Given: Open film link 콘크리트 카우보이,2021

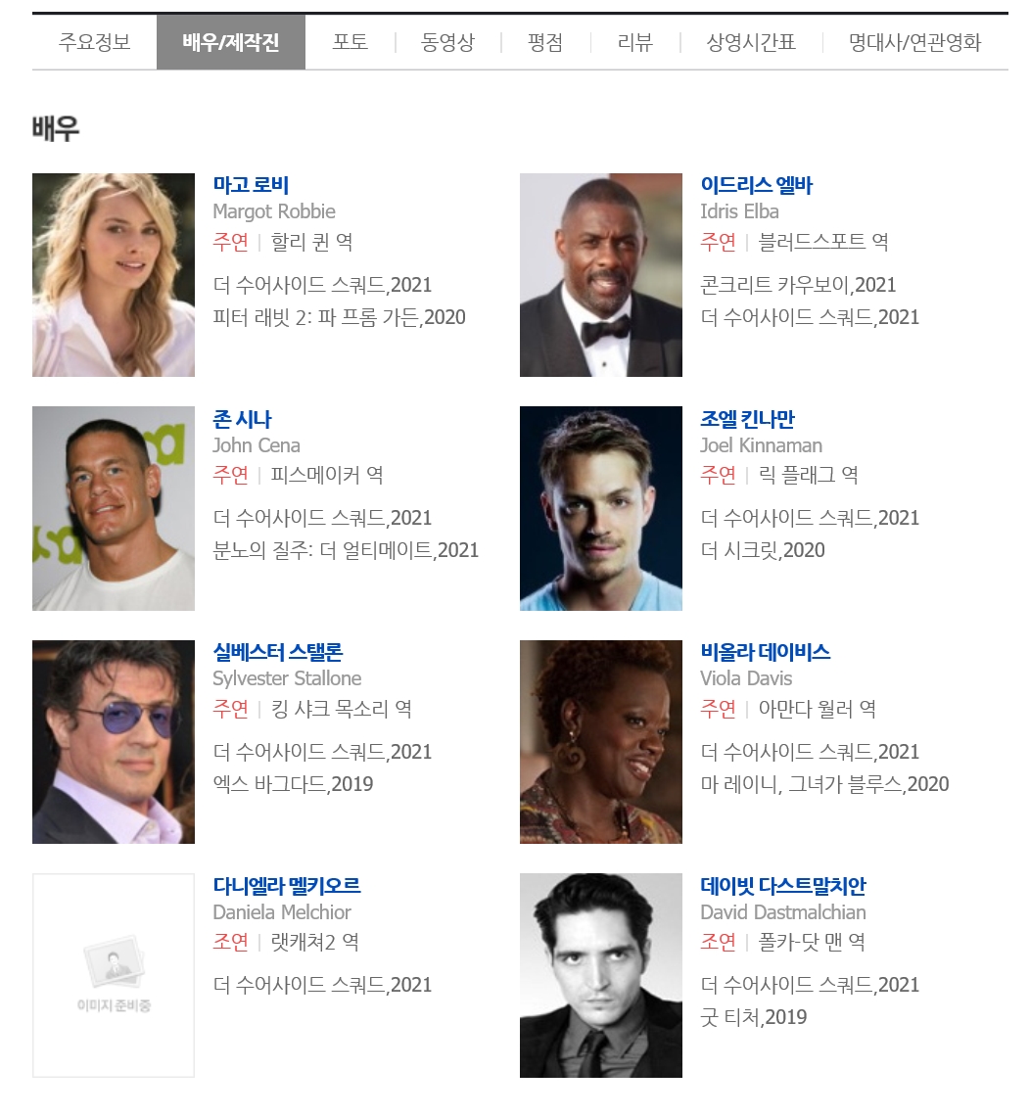Looking at the screenshot, I should coord(798,285).
